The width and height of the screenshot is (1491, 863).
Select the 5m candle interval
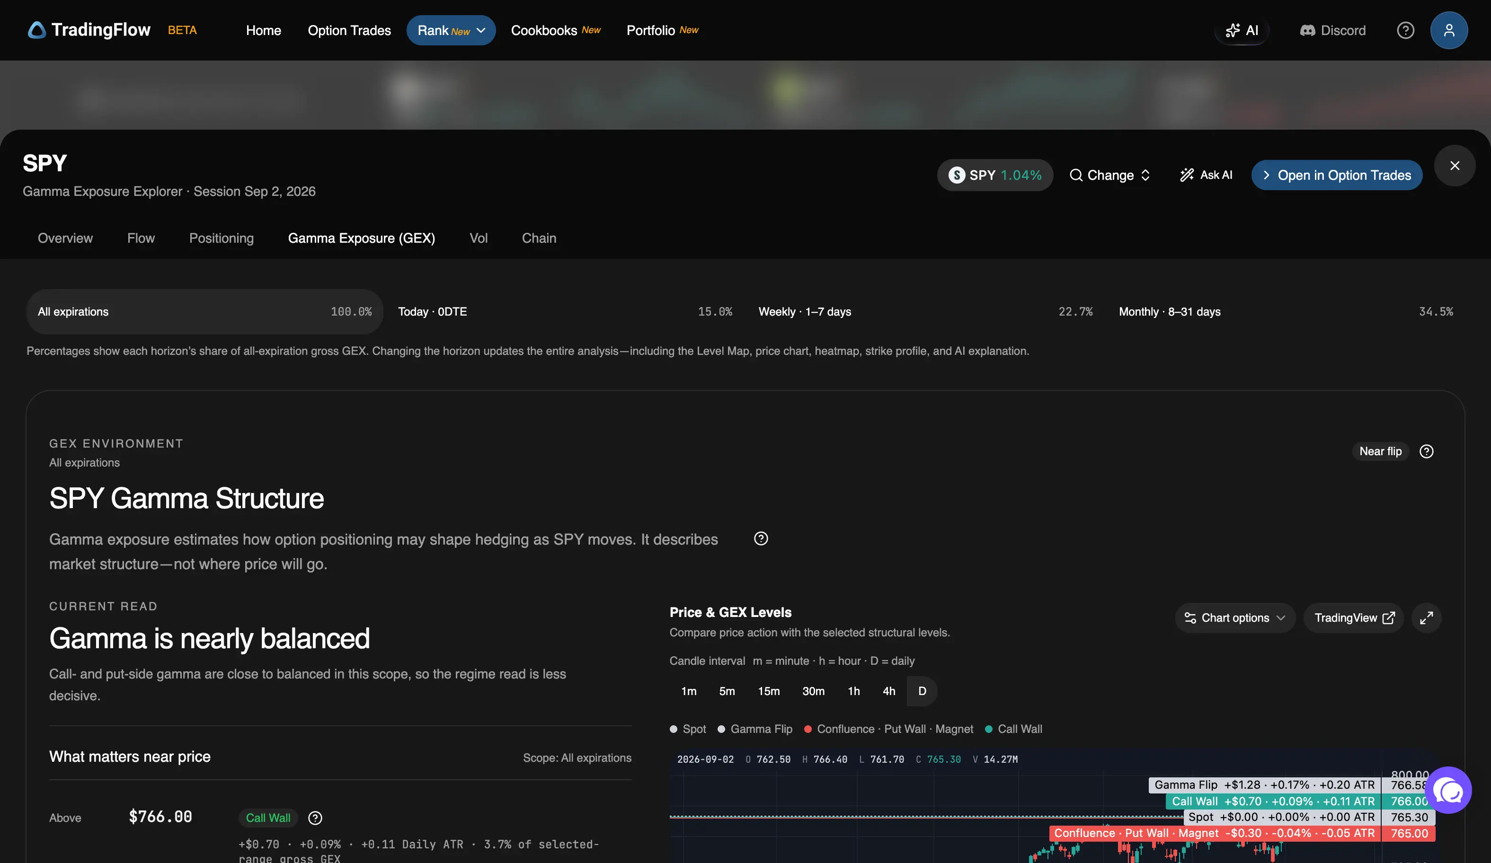(727, 691)
